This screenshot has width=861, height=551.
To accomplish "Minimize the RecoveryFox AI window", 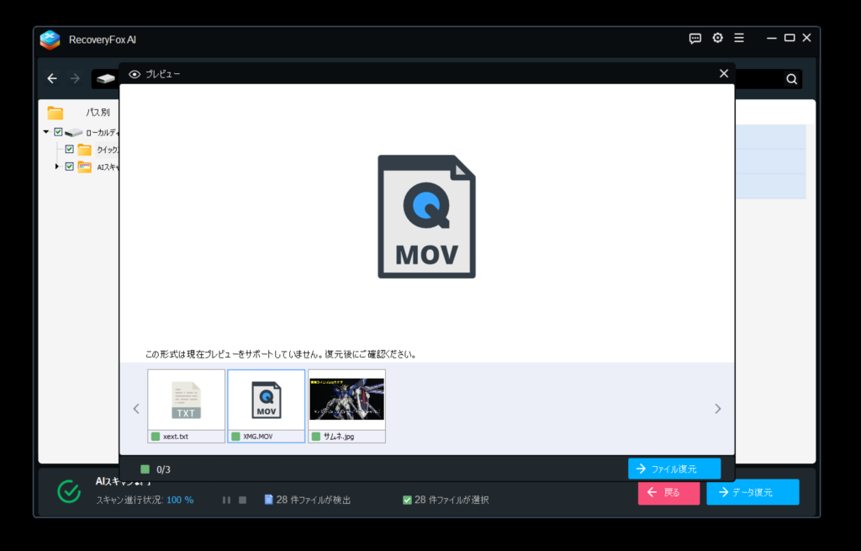I will pos(772,38).
